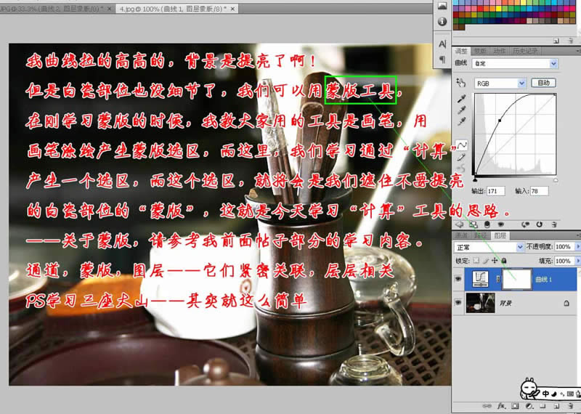This screenshot has height=414, width=581.
Task: Open the blend mode dropdown 正常
Action: (x=489, y=246)
